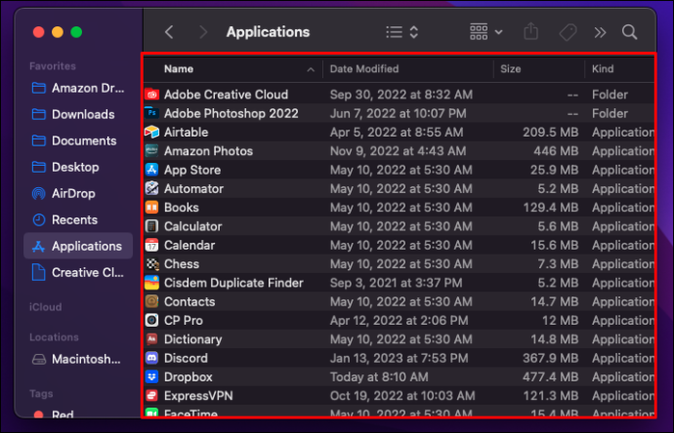The height and width of the screenshot is (433, 674).
Task: Click the Chess application icon
Action: [151, 264]
